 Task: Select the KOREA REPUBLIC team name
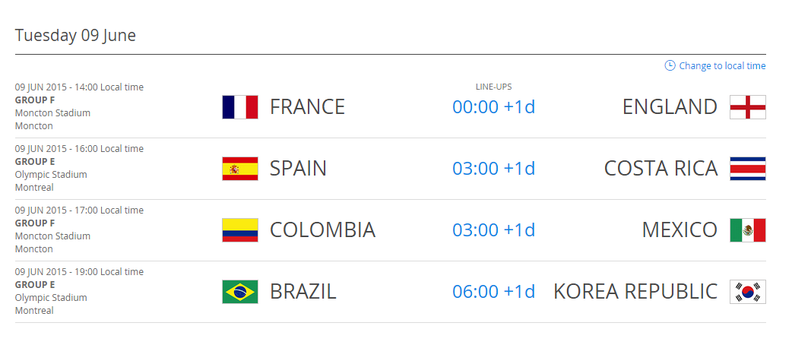635,292
